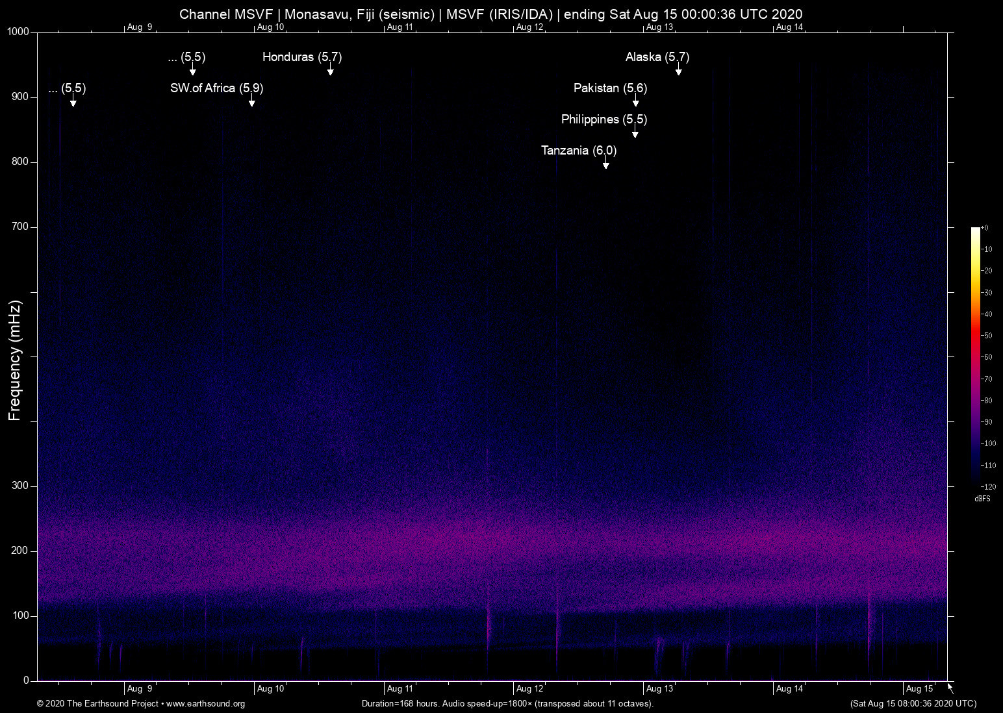Select the arrow marker below Philippines (5.5)
This screenshot has width=1003, height=713.
(635, 132)
